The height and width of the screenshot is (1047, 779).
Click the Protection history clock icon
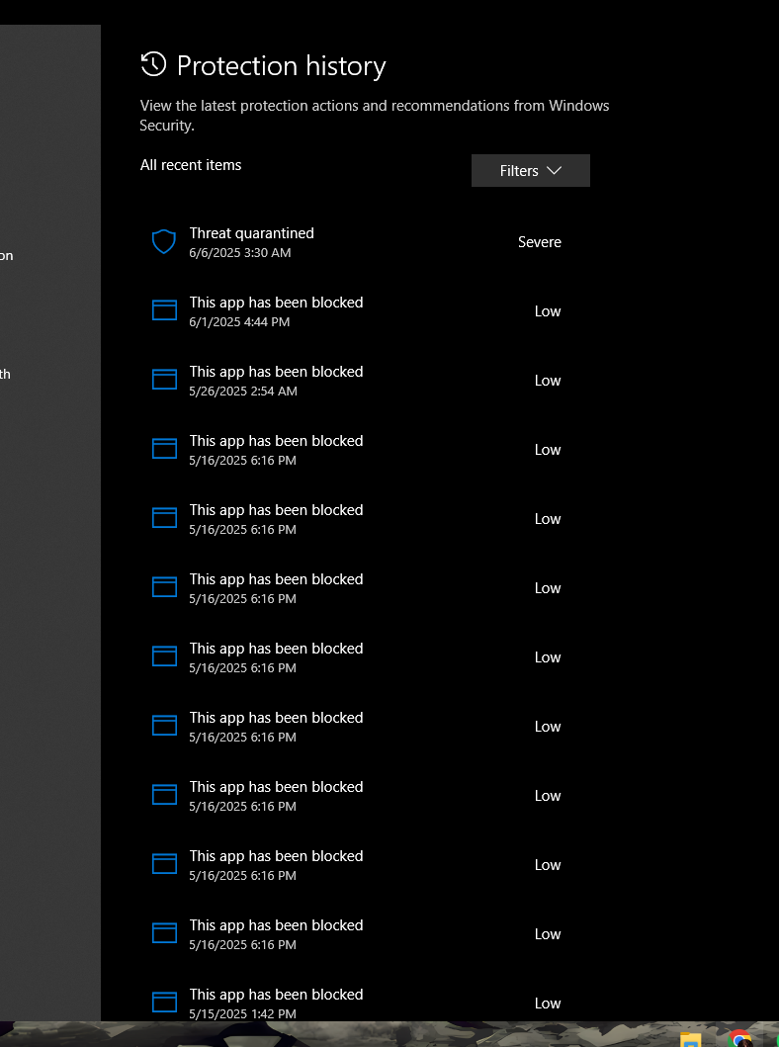153,65
